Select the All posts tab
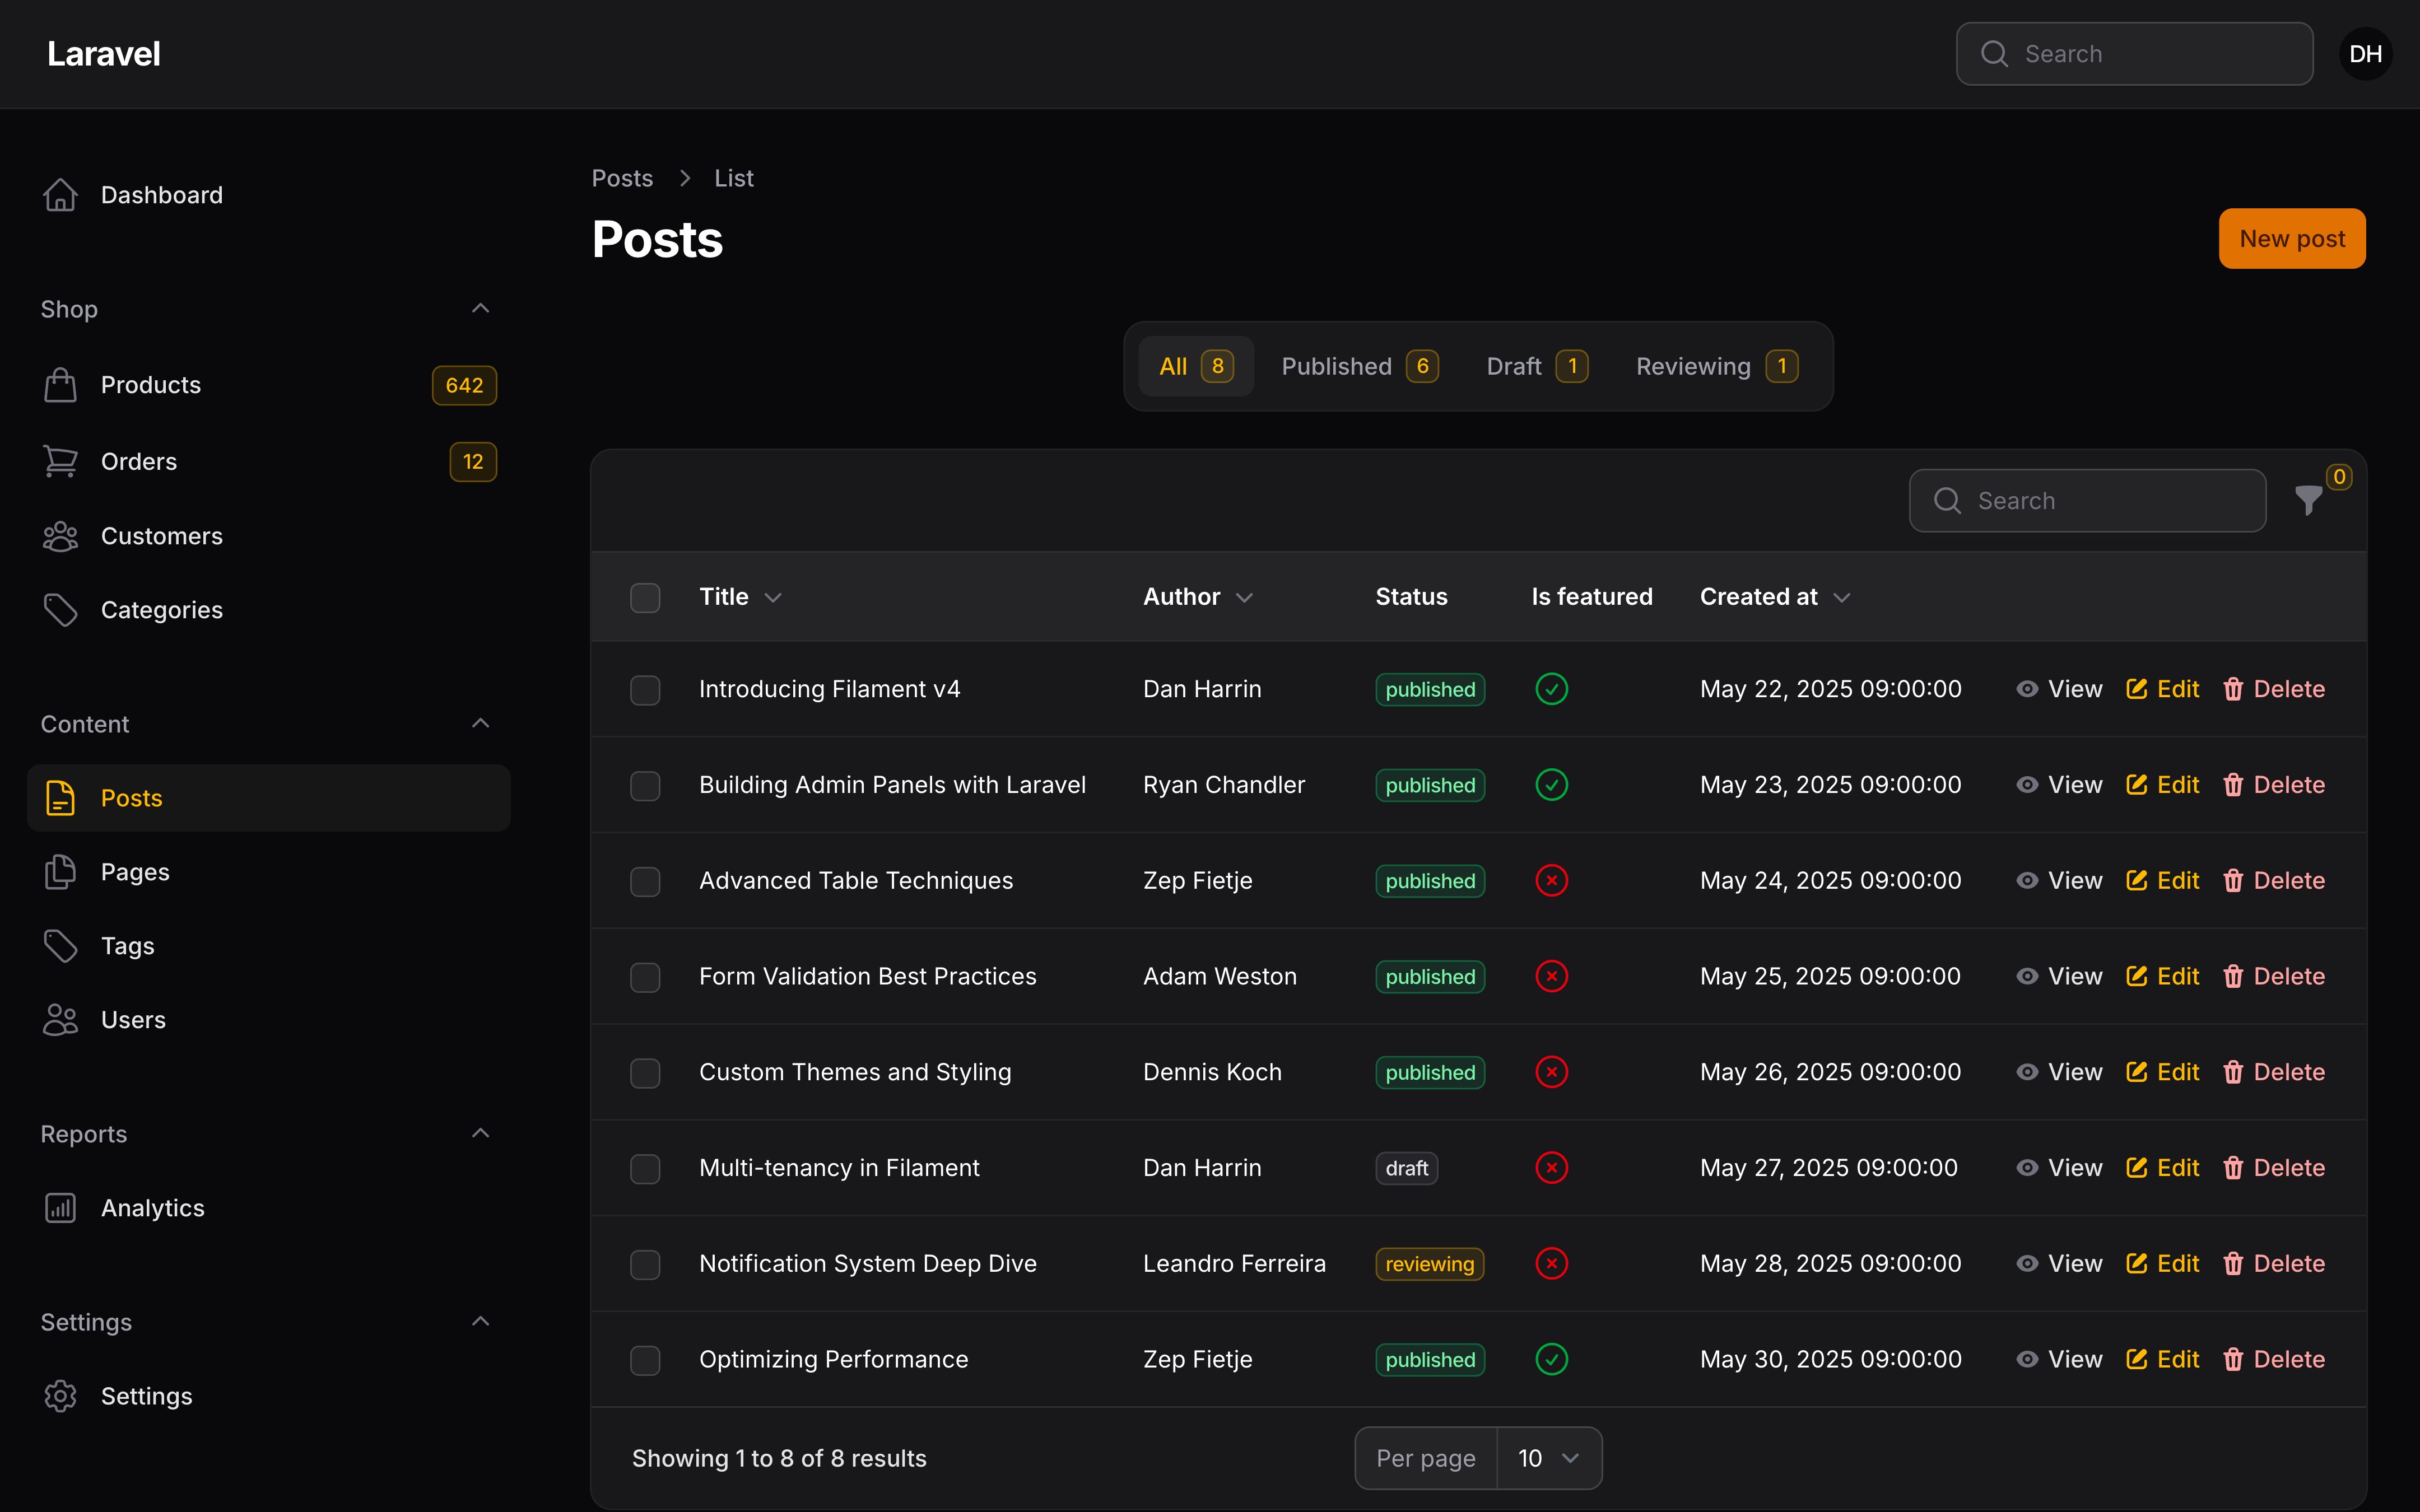The width and height of the screenshot is (2420, 1512). point(1196,366)
